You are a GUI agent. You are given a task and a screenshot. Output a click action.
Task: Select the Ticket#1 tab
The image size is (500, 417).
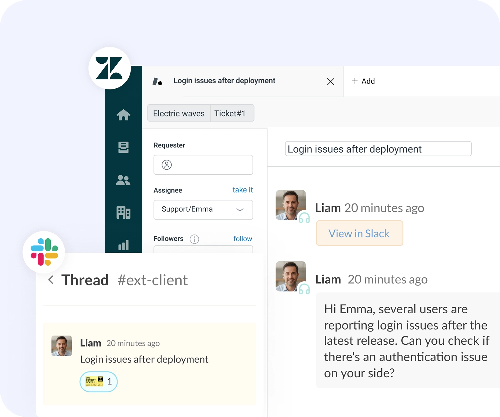tap(232, 113)
